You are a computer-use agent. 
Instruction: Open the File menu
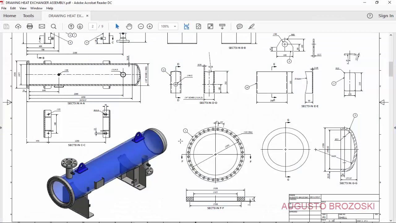point(4,8)
